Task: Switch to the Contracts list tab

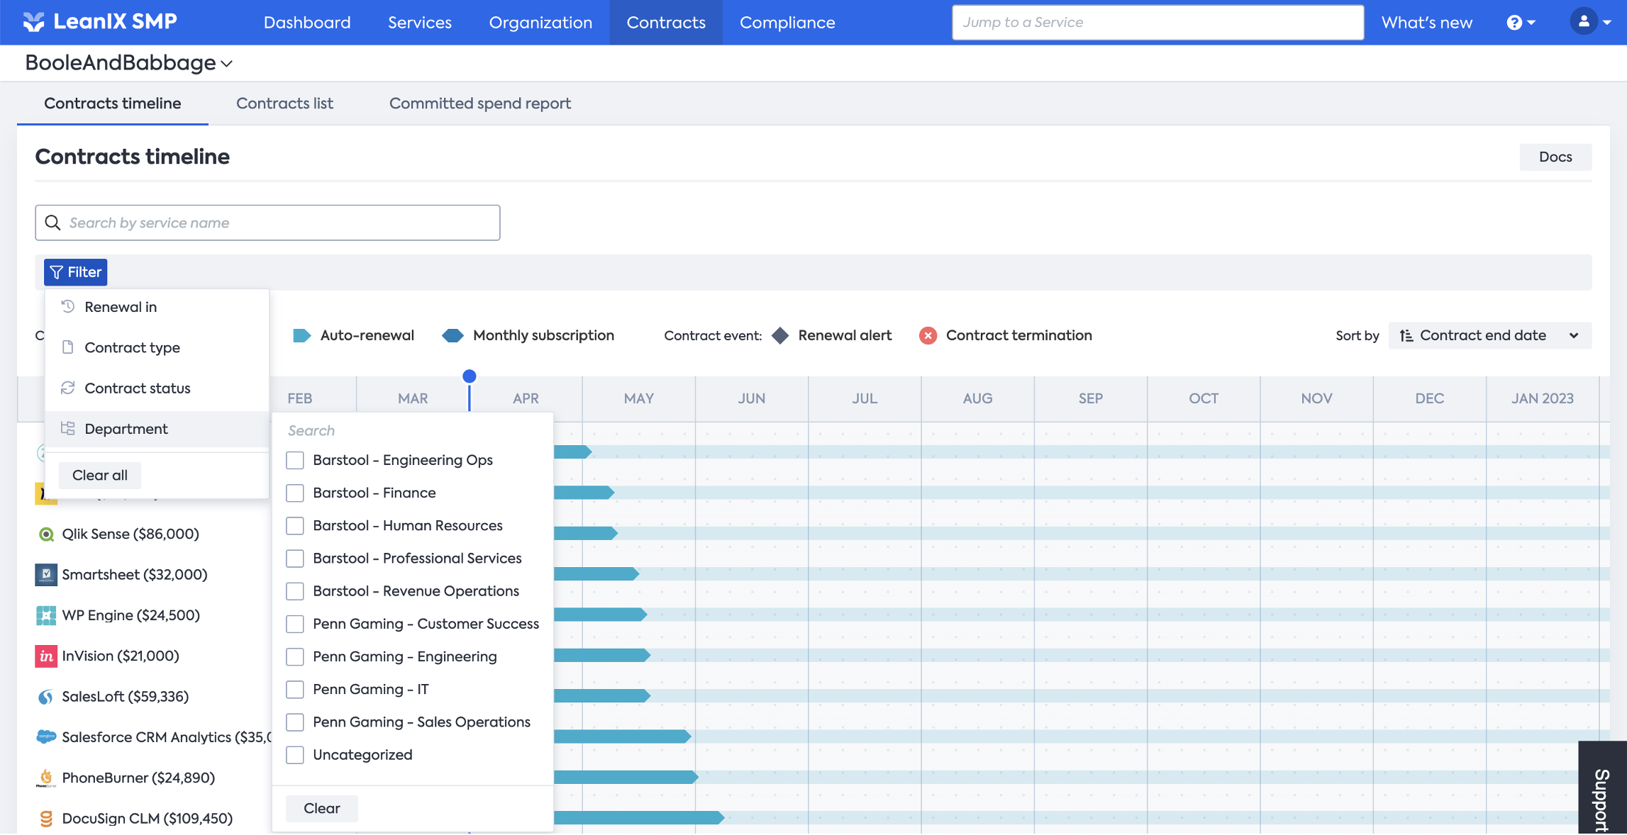Action: coord(284,103)
